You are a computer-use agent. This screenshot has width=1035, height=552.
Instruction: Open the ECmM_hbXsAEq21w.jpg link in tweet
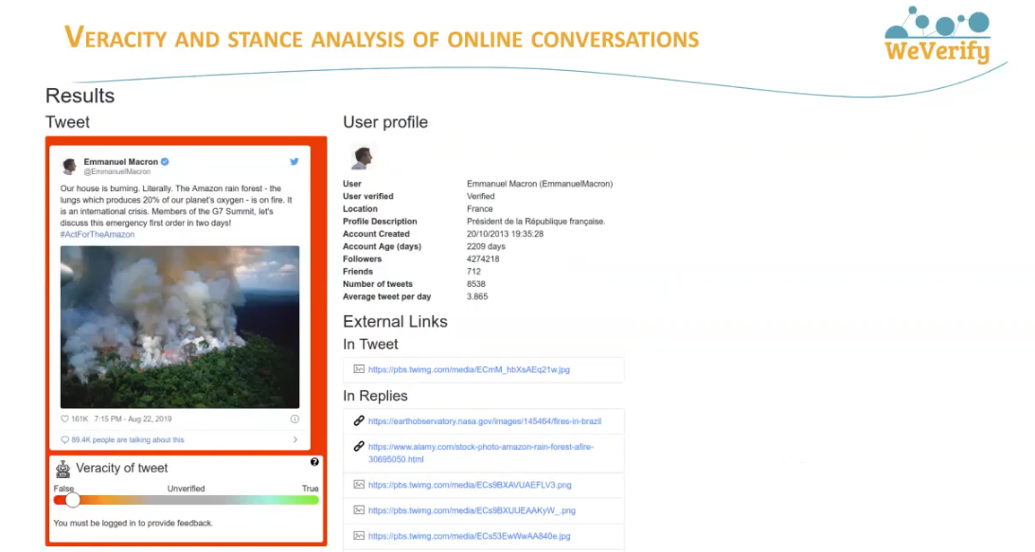click(469, 370)
